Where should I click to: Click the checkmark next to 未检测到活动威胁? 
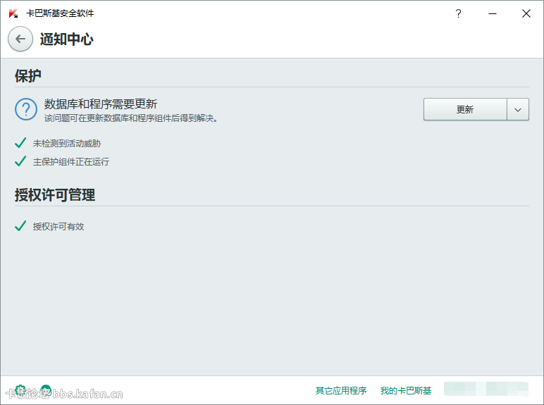[20, 142]
